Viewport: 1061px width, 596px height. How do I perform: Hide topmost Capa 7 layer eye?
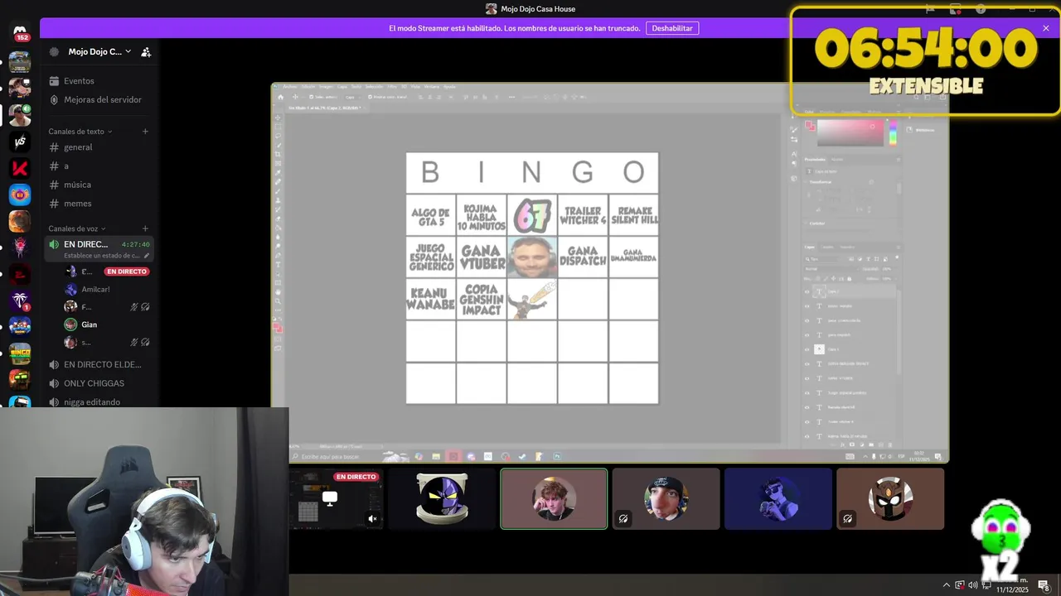coord(807,291)
